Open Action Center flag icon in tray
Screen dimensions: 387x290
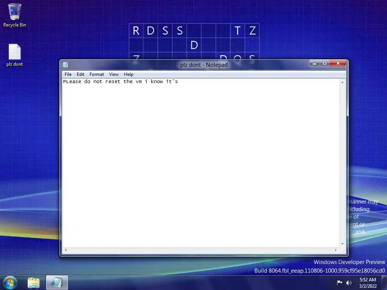click(x=340, y=282)
